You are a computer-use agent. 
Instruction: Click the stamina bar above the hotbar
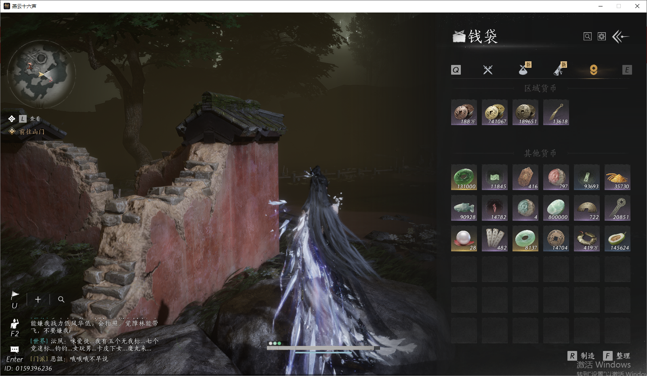coord(323,348)
